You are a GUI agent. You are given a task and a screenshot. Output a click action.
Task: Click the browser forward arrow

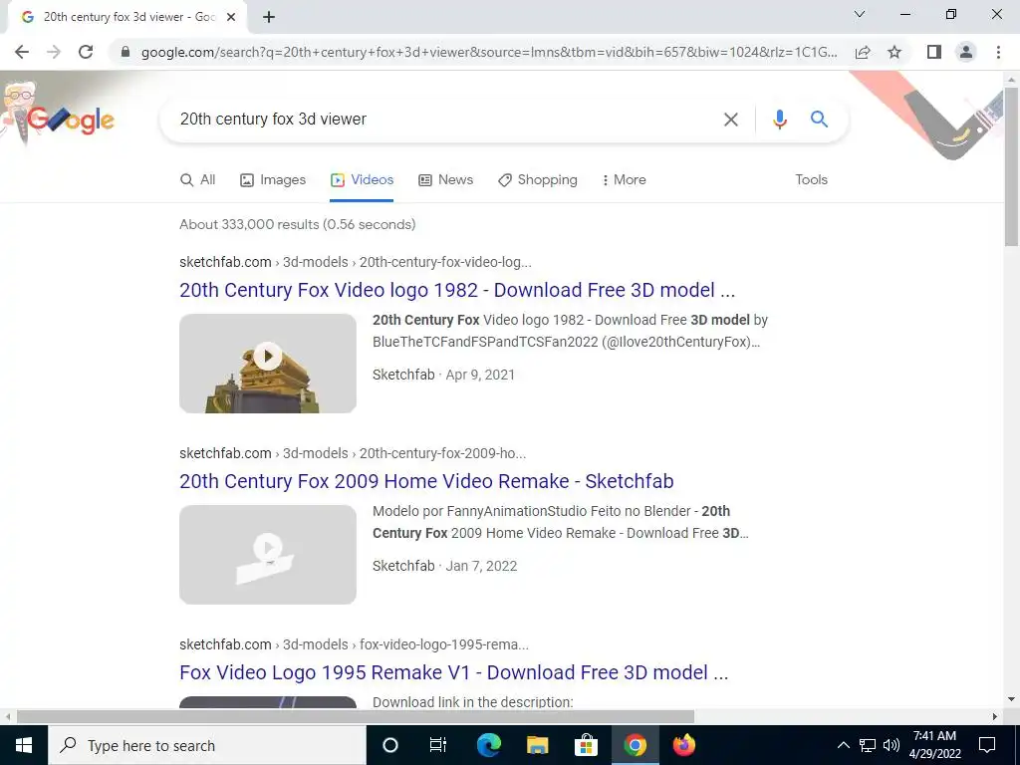pyautogui.click(x=54, y=52)
